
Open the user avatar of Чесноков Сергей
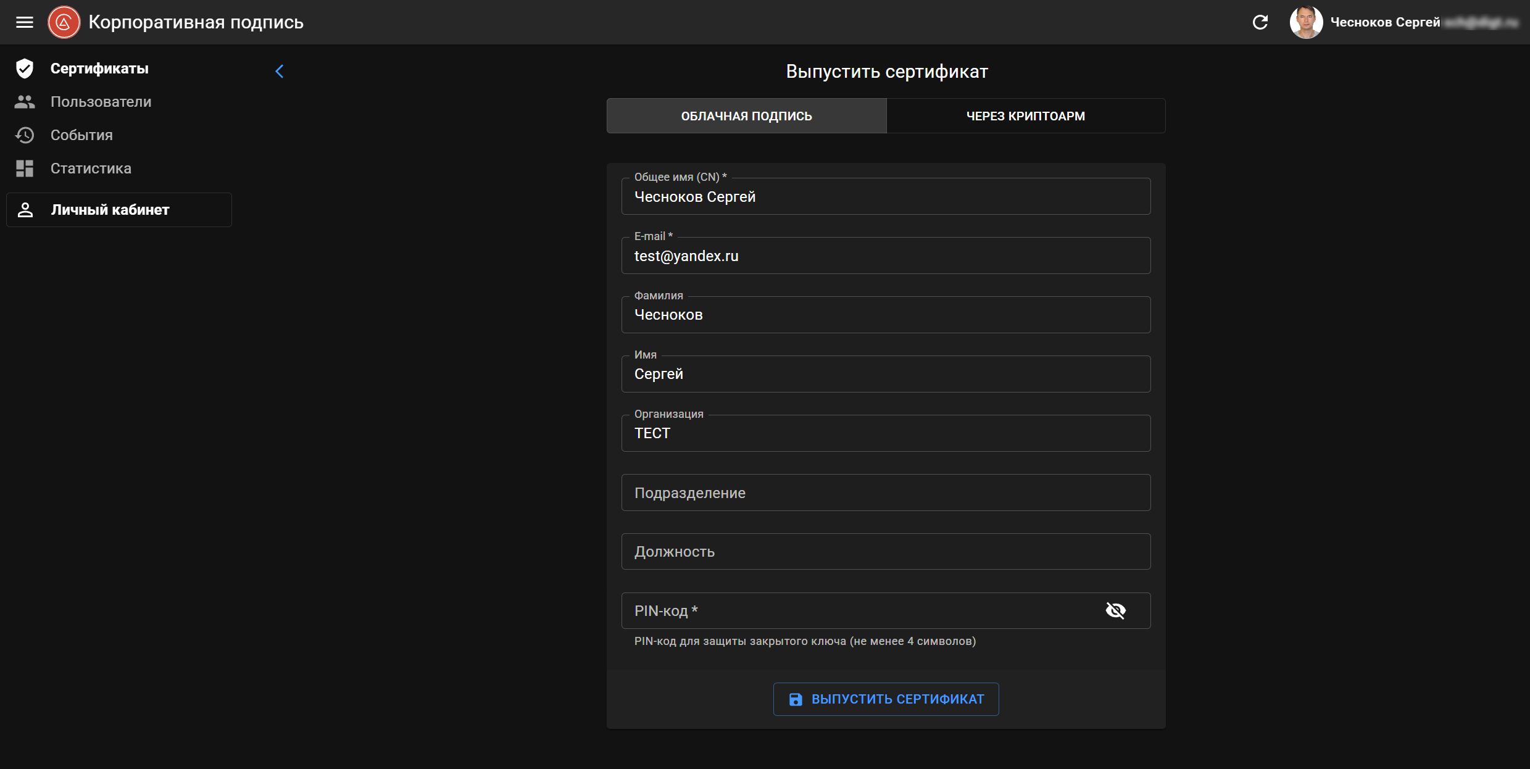click(1306, 22)
